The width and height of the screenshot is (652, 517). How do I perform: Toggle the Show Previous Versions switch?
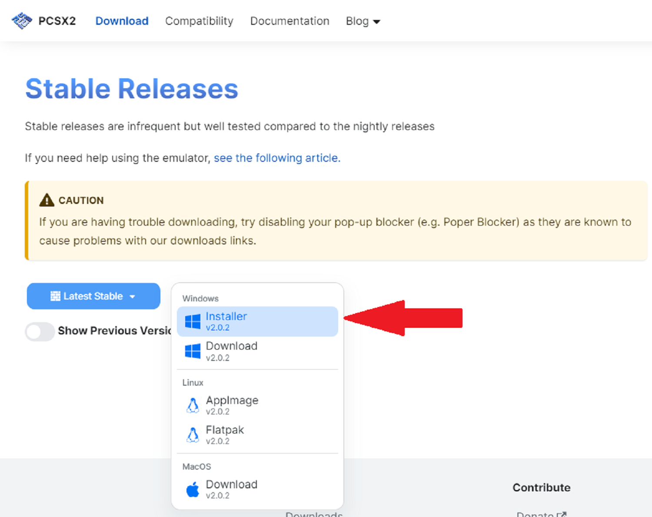pos(40,331)
